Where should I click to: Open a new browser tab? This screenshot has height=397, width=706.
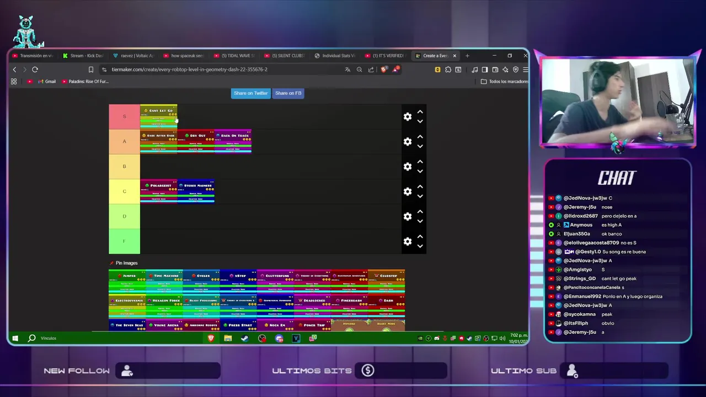[467, 56]
